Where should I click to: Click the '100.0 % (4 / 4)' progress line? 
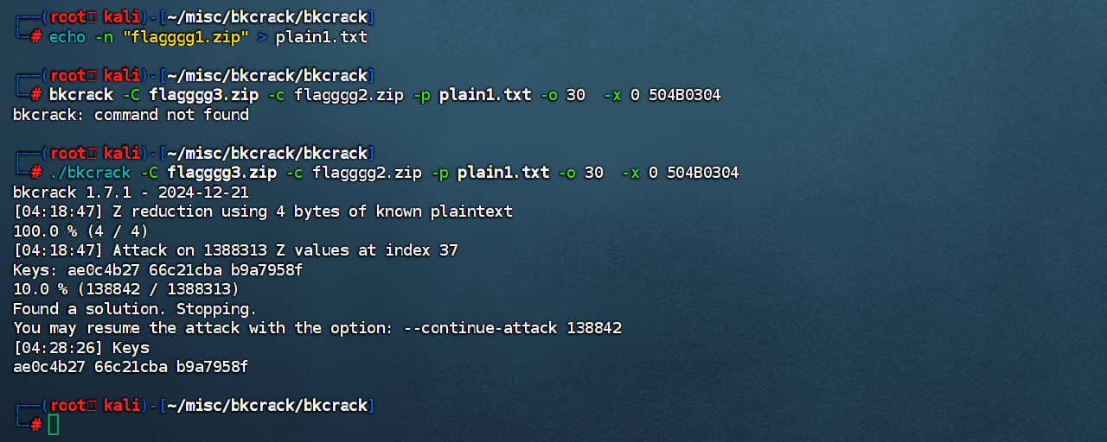pos(80,230)
